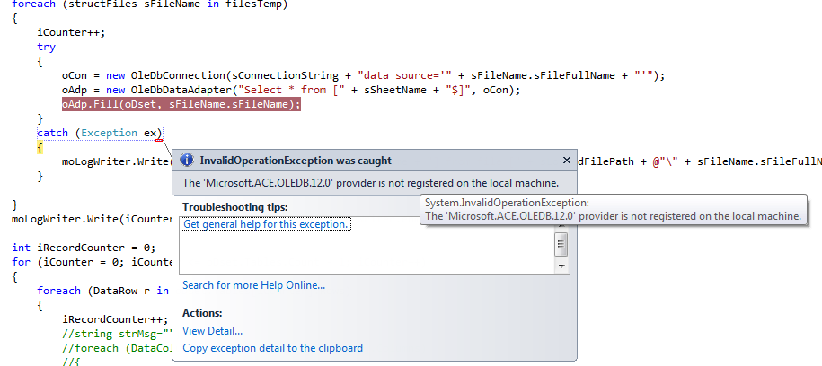Click the 'Actions:' heading
The width and height of the screenshot is (822, 366).
click(202, 313)
